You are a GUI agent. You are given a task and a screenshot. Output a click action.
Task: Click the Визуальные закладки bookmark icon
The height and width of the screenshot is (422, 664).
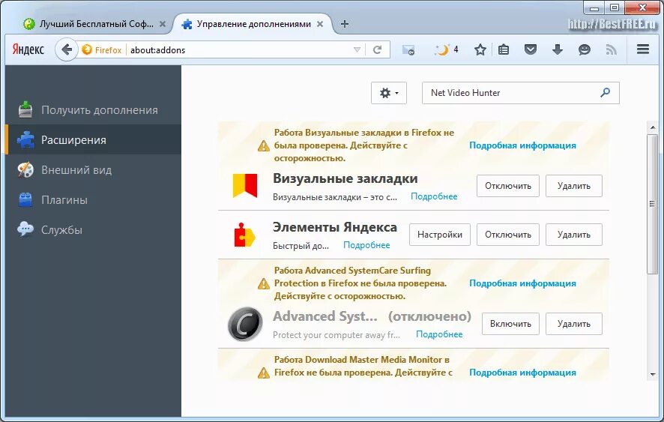[x=245, y=186]
